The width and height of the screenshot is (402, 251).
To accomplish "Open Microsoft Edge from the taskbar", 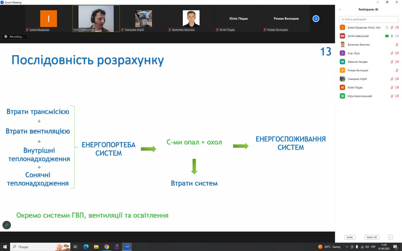I will pos(86,247).
